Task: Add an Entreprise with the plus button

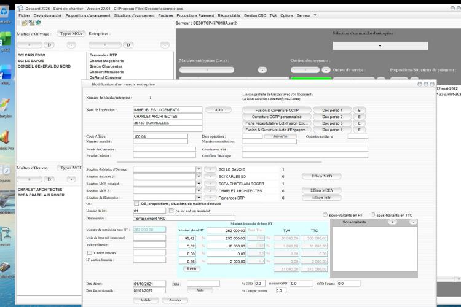Action: pos(105,45)
